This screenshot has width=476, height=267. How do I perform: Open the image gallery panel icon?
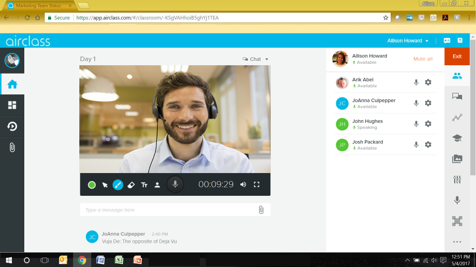click(457, 159)
